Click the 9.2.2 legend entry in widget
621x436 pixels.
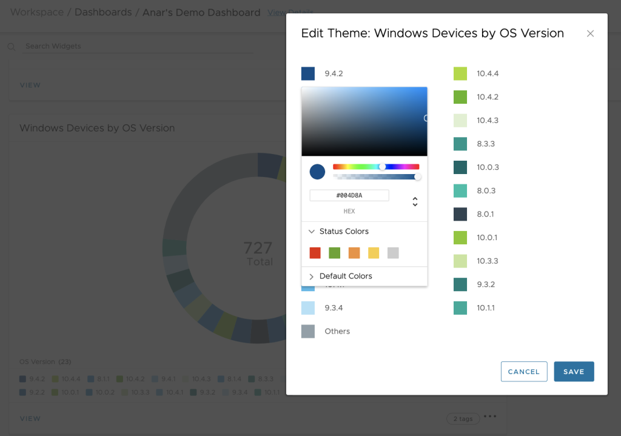32,392
